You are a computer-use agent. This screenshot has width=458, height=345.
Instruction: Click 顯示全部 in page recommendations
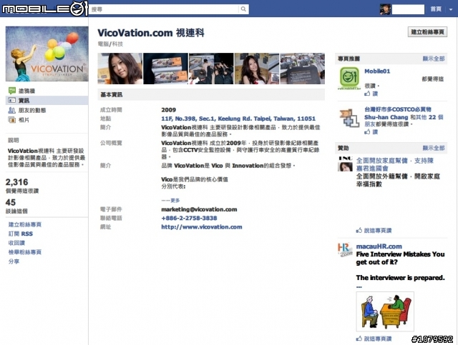coord(434,59)
